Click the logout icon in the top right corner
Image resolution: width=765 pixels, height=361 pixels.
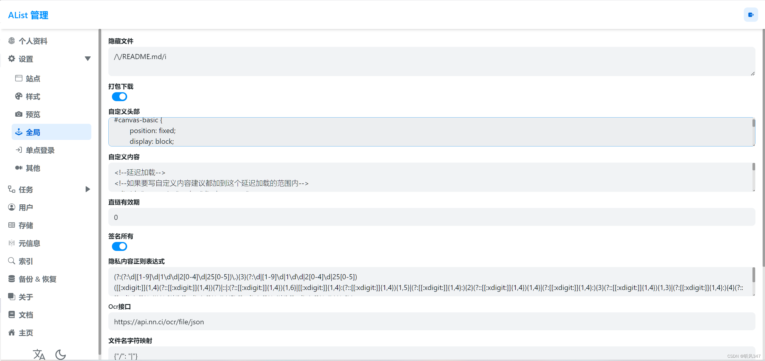(751, 15)
